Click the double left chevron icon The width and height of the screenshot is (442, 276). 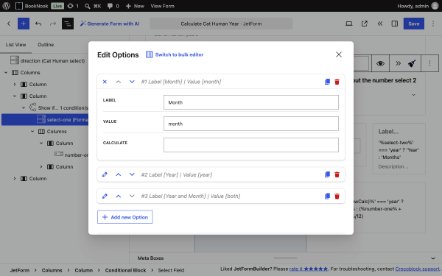pyautogui.click(x=380, y=24)
